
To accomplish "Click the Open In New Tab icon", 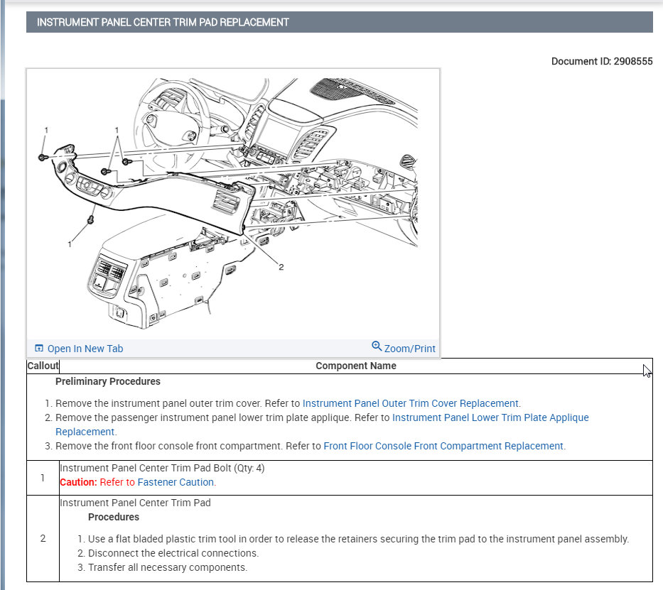I will click(x=39, y=347).
